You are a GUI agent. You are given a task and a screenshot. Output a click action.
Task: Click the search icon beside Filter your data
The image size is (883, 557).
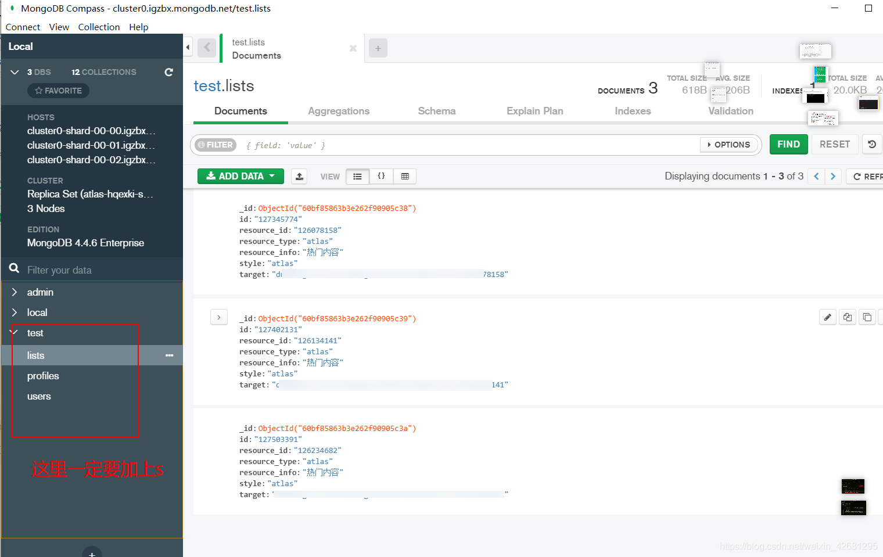[x=15, y=268]
